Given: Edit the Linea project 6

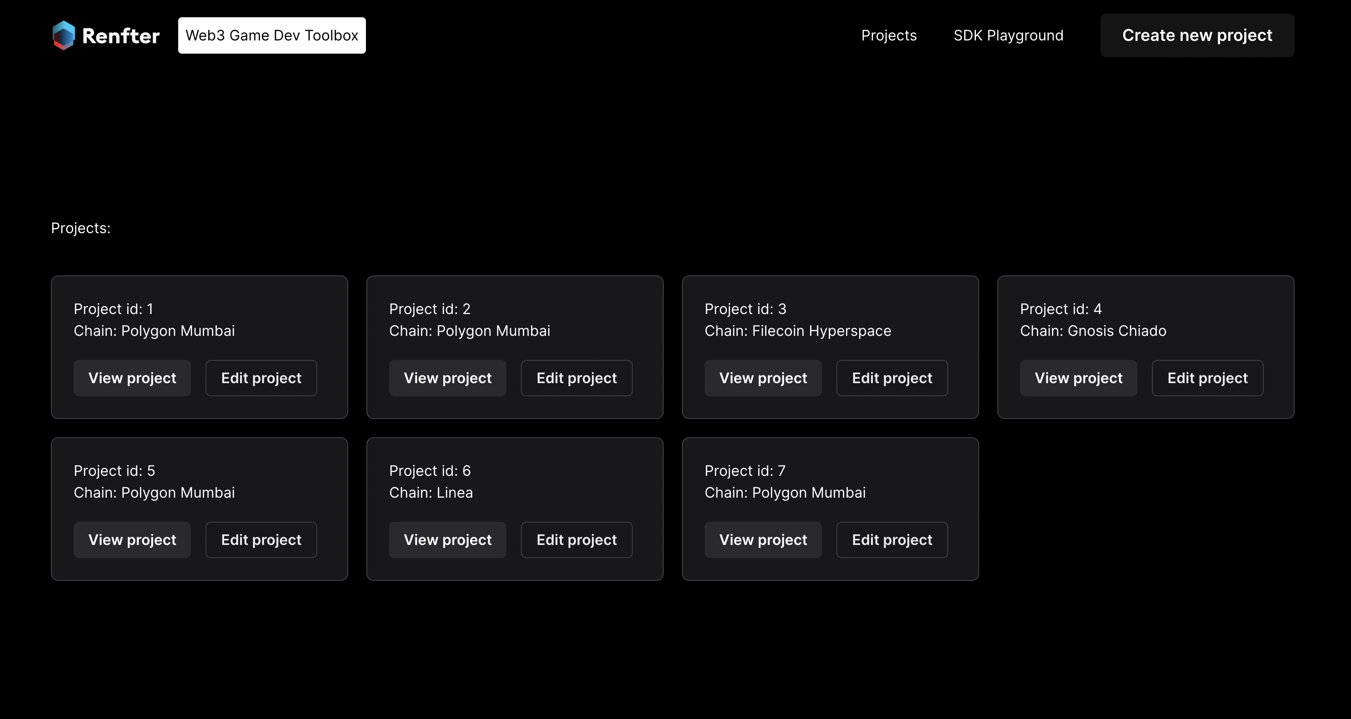Looking at the screenshot, I should [576, 539].
